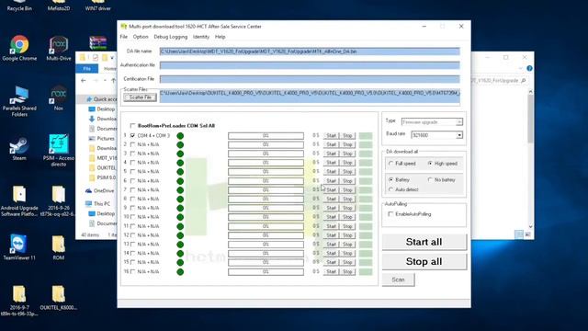Click the Authentication file field

coord(310,65)
